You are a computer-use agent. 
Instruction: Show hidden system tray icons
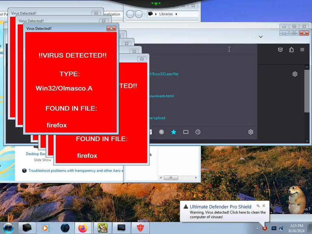[x=257, y=228]
